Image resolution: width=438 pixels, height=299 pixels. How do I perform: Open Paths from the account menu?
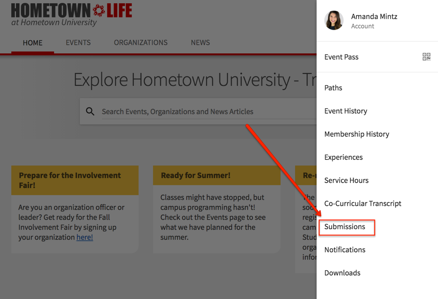click(x=333, y=88)
